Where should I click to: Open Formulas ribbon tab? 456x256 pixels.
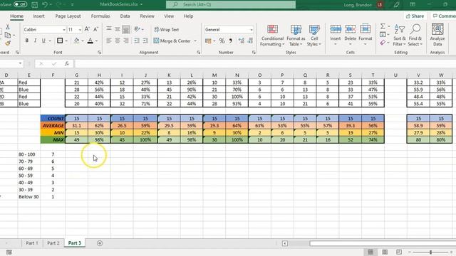[x=100, y=16]
